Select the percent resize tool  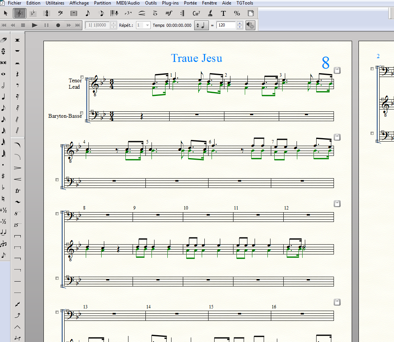tap(237, 13)
